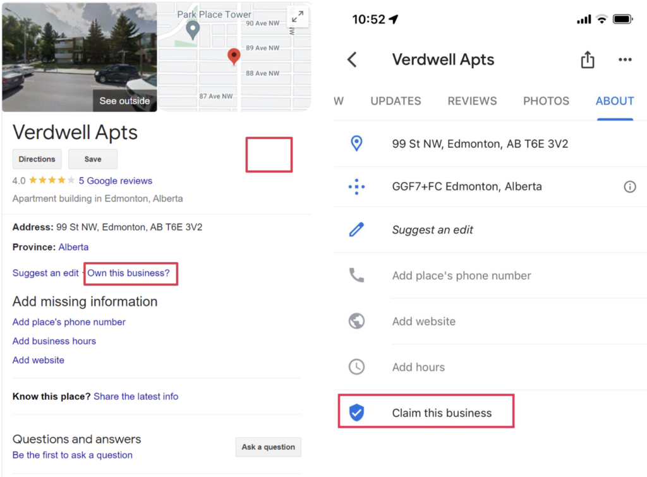The image size is (647, 477).
Task: Click the Save button
Action: click(x=93, y=159)
